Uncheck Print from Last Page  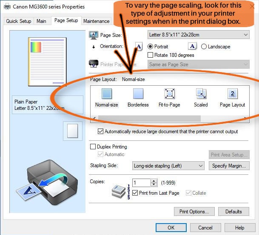(135, 193)
